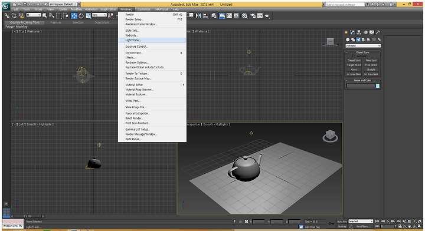Select the Geometry category icon

pyautogui.click(x=348, y=39)
